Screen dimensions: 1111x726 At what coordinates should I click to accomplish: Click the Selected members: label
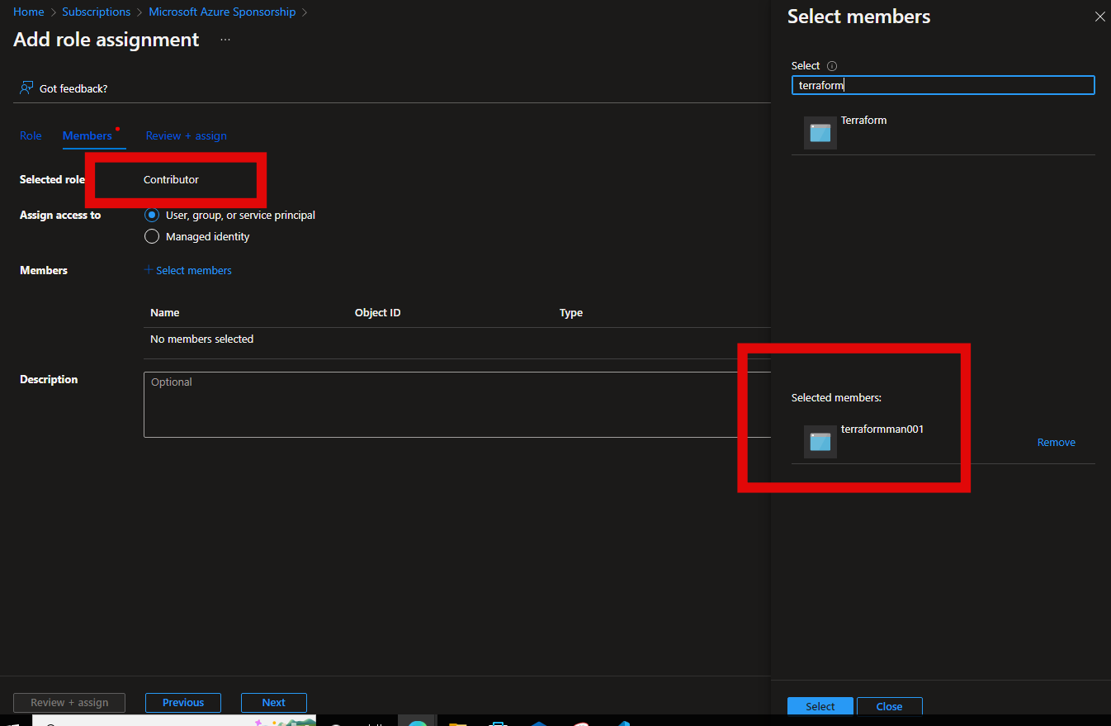point(837,398)
